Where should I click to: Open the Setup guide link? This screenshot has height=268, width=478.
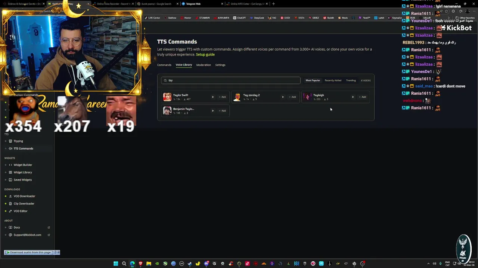205,55
